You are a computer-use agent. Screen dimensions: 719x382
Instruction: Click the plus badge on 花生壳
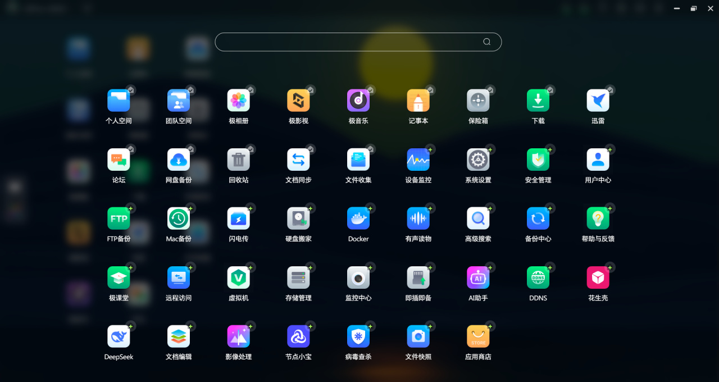(x=610, y=267)
